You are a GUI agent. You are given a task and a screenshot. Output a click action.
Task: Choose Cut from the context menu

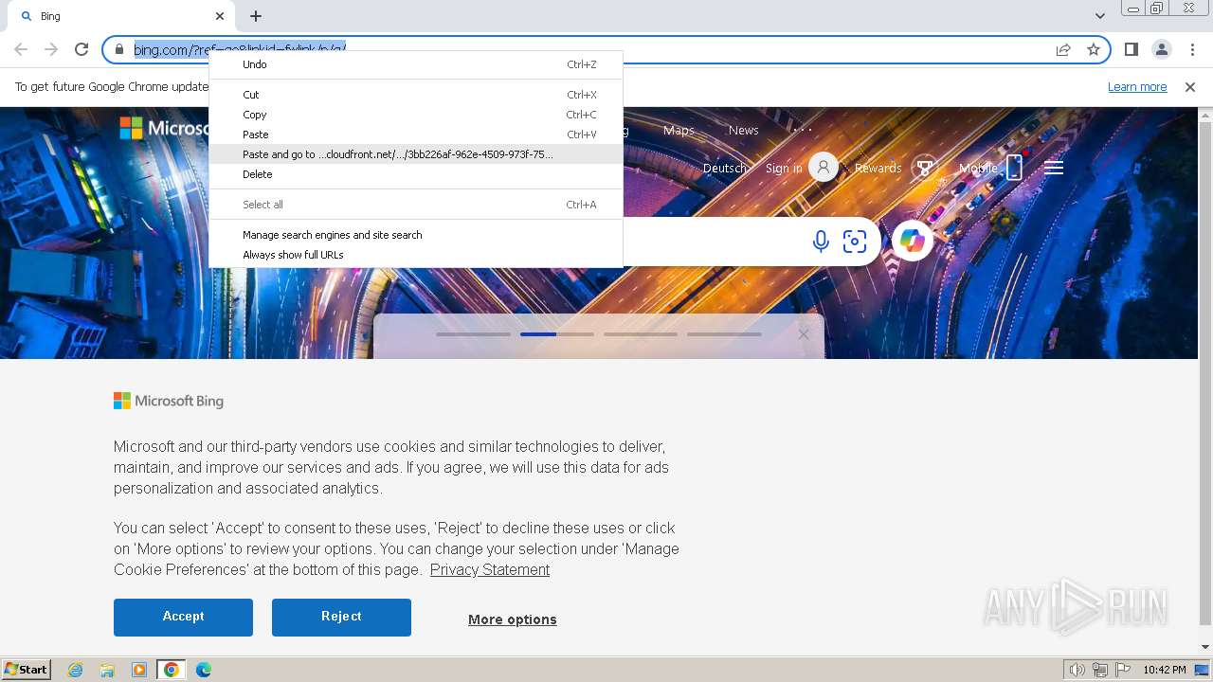coord(416,95)
